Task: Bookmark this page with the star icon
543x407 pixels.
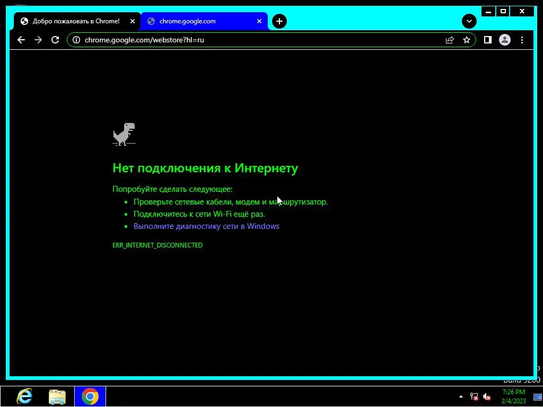Action: pos(467,40)
